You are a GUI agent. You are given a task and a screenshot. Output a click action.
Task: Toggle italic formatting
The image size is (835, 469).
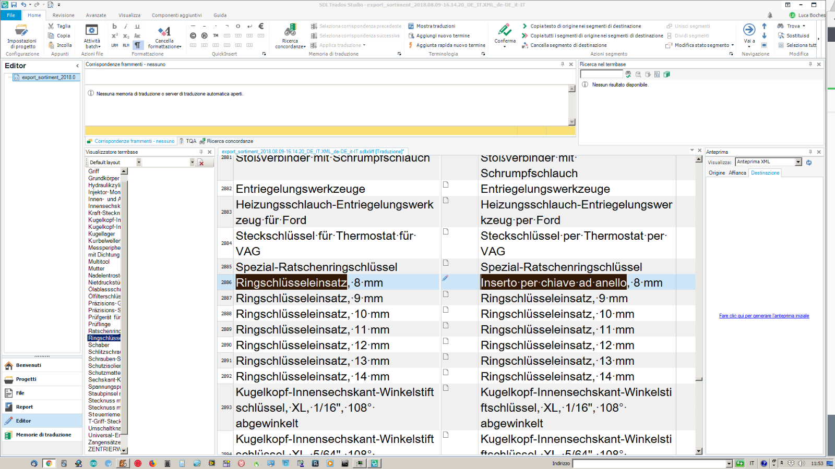point(125,27)
